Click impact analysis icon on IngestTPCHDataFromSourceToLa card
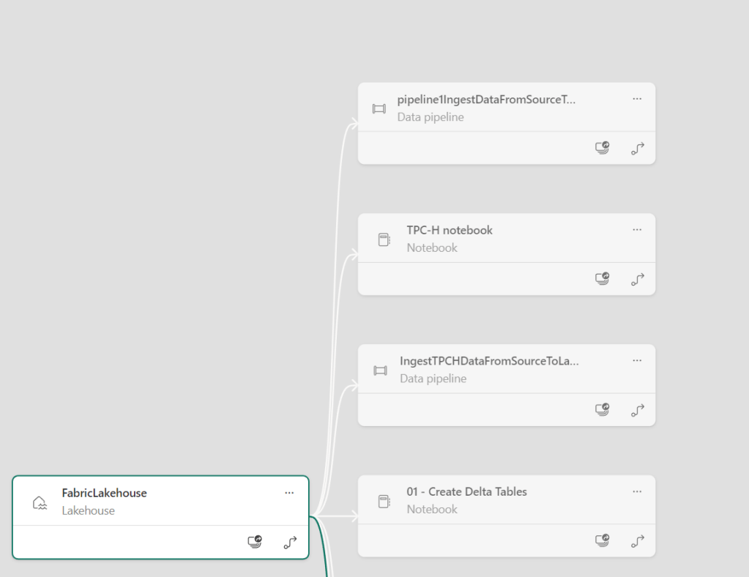This screenshot has width=749, height=577. (602, 410)
